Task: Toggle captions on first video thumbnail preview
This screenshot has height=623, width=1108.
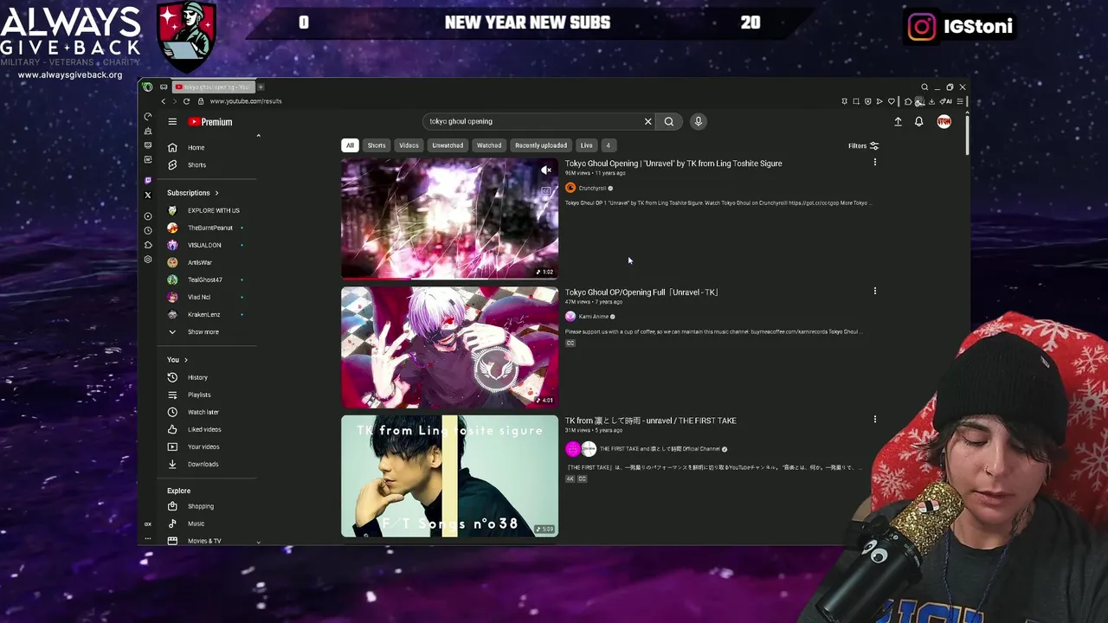Action: point(546,190)
